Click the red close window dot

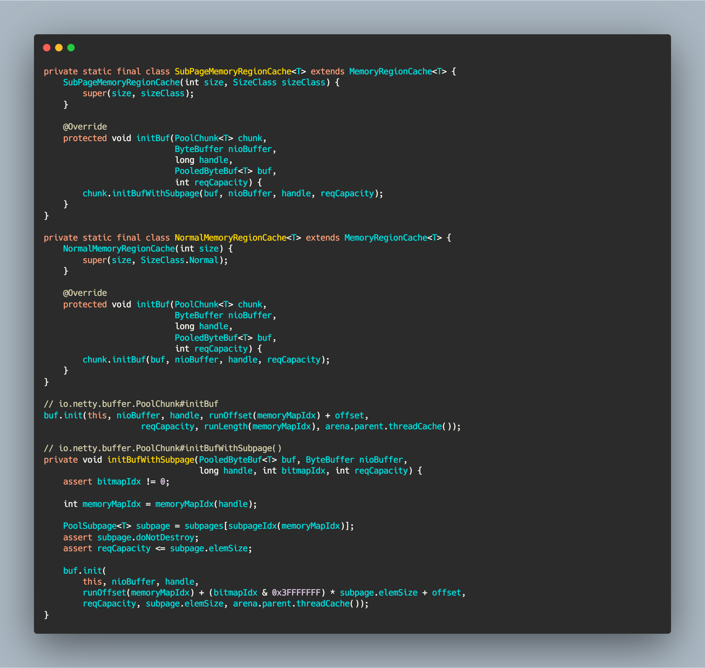(x=47, y=48)
